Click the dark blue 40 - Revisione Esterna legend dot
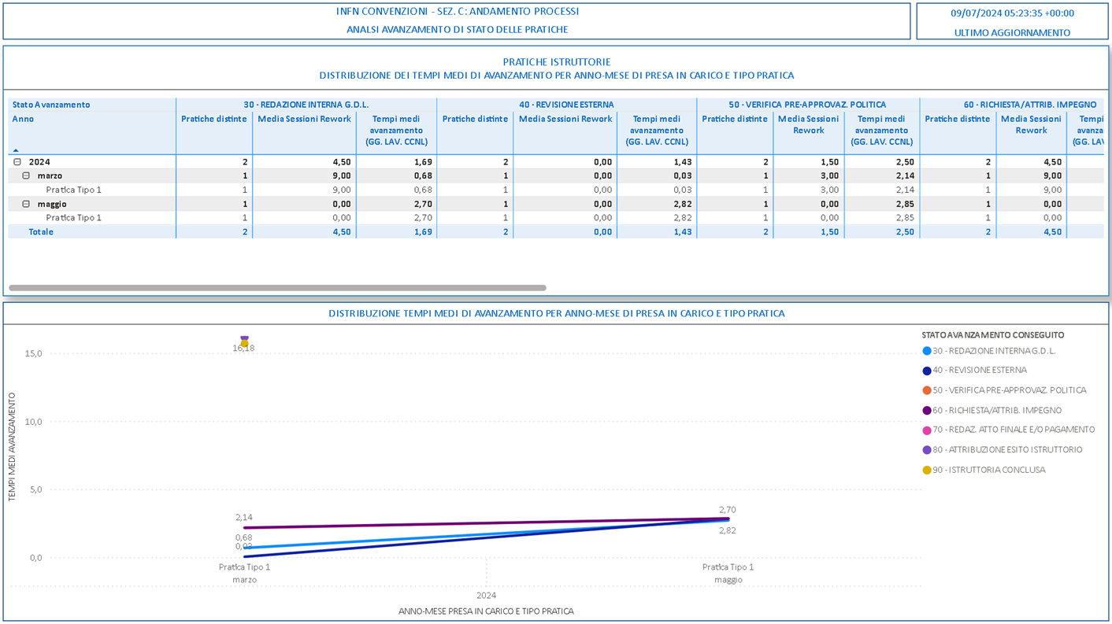This screenshot has width=1112, height=624. 927,371
